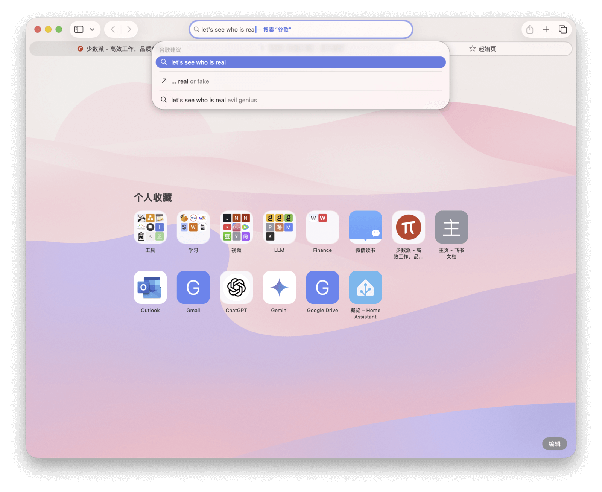This screenshot has width=602, height=492.
Task: Expand the LLM favorites folder
Action: [279, 227]
